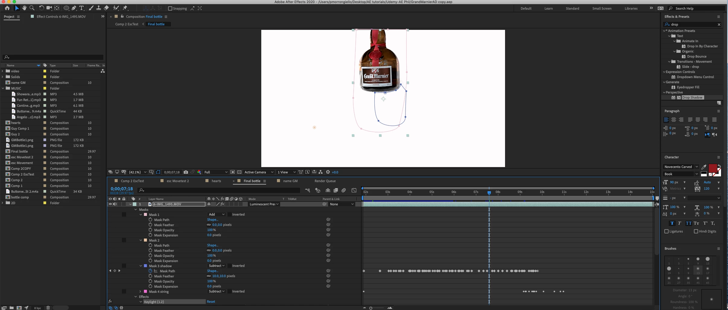Select the Clone Stamp tool
The width and height of the screenshot is (728, 310).
pyautogui.click(x=98, y=8)
